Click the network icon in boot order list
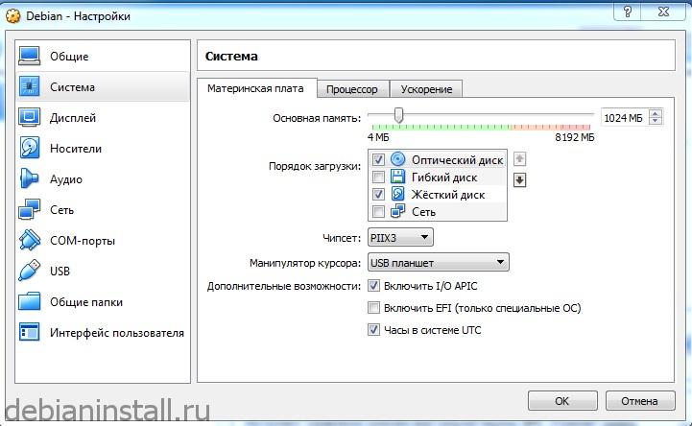The height and width of the screenshot is (426, 692). pyautogui.click(x=397, y=211)
